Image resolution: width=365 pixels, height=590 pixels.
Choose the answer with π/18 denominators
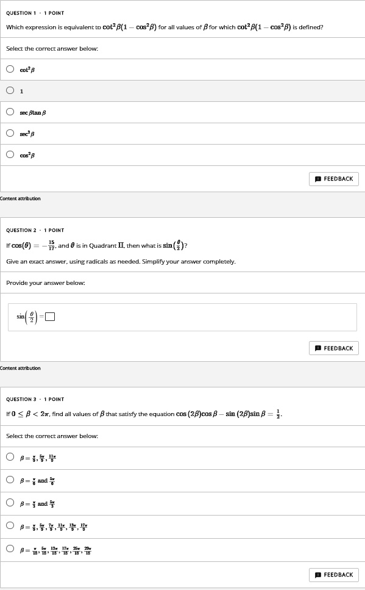(10, 549)
